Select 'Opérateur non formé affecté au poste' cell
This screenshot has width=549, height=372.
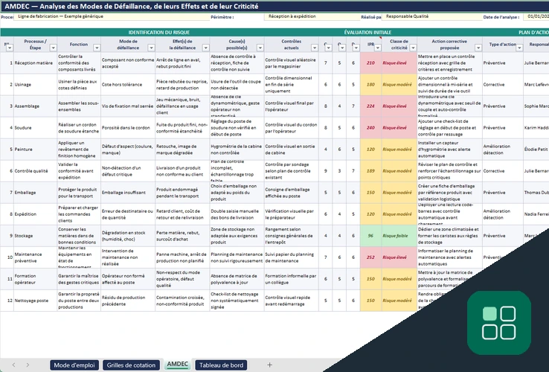pyautogui.click(x=128, y=279)
